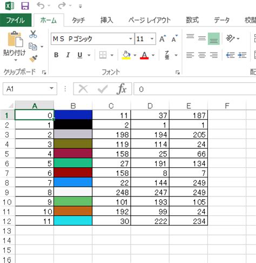Toggle Bold formatting
The height and width of the screenshot is (263, 256).
[56, 55]
